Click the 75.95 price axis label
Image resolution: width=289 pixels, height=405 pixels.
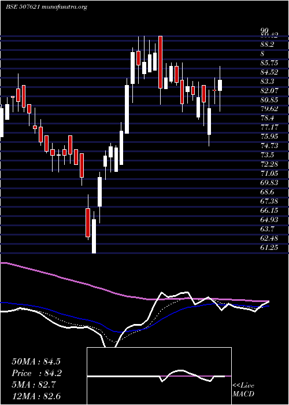click(269, 137)
